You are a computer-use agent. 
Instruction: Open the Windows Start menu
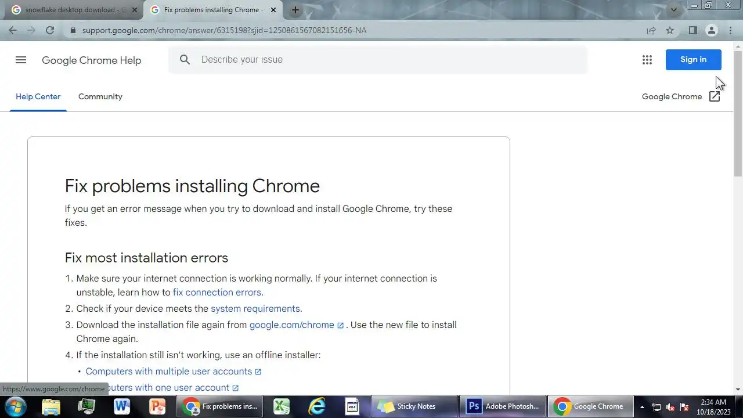[15, 406]
